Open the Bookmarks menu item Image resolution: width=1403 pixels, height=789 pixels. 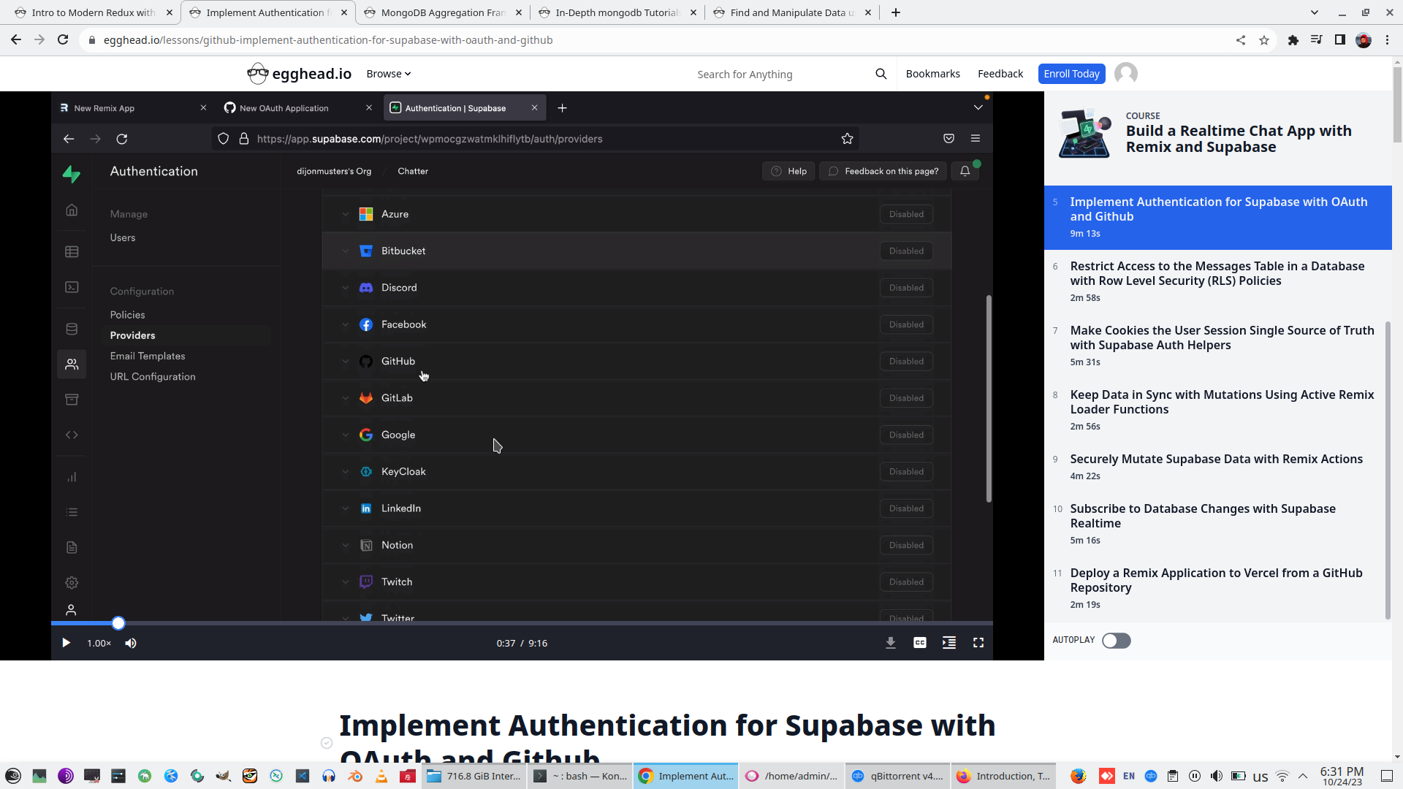click(x=932, y=74)
